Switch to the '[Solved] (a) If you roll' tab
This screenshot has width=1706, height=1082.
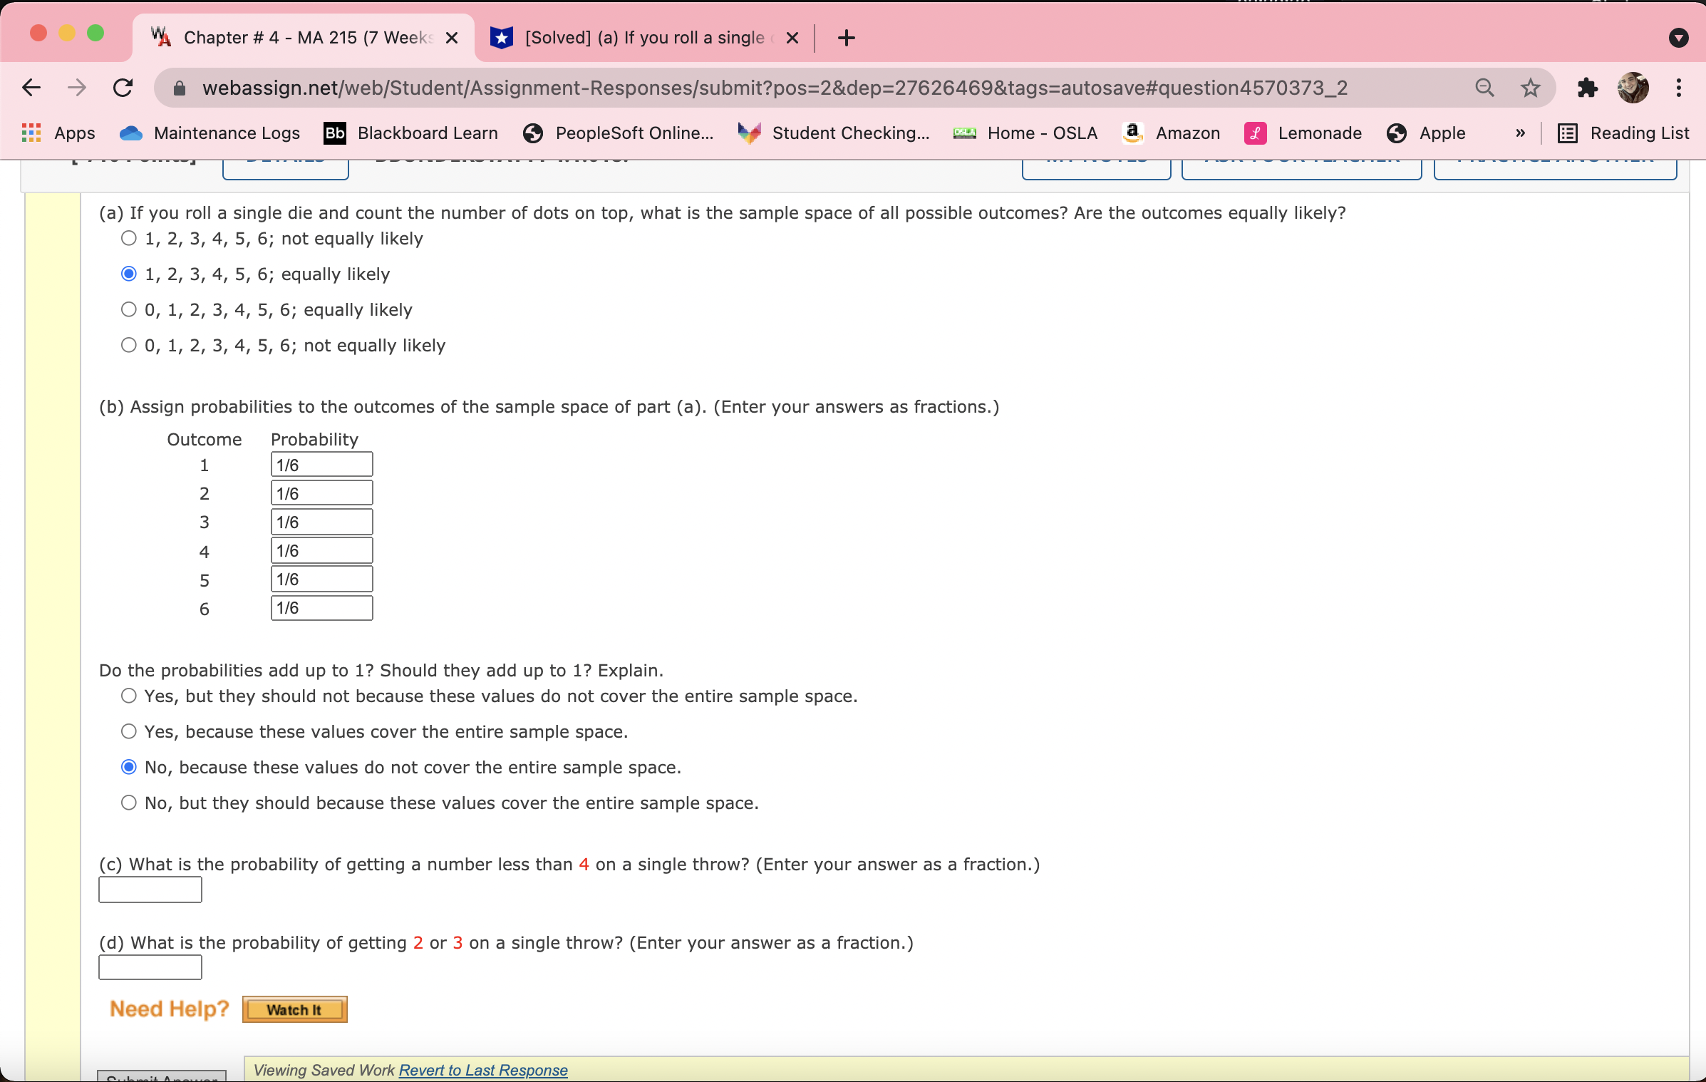(643, 38)
